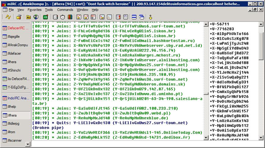The height and width of the screenshot is (148, 265).
Task: Open the URLs List icon
Action: pos(126,17)
